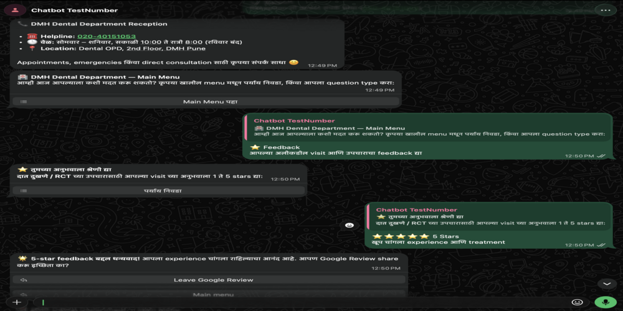
Task: Click the emoji reaction icon beside 5 Stars message
Action: pos(350,225)
